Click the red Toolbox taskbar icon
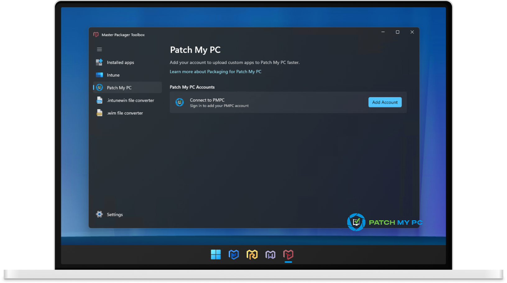 [288, 254]
